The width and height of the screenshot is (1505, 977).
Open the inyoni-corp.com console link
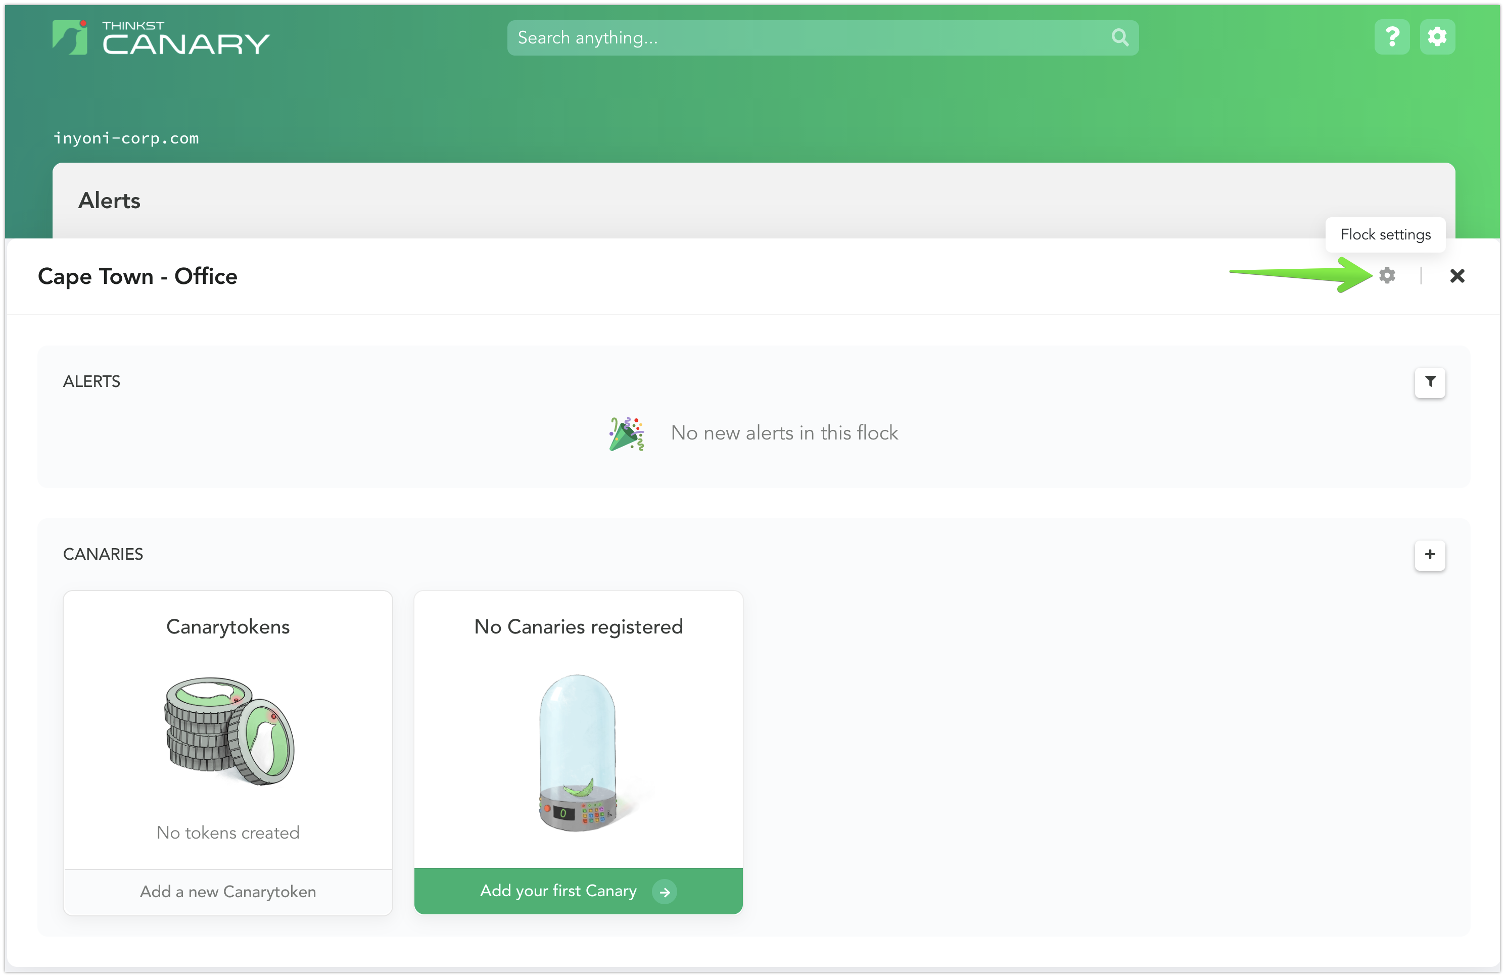pos(126,138)
